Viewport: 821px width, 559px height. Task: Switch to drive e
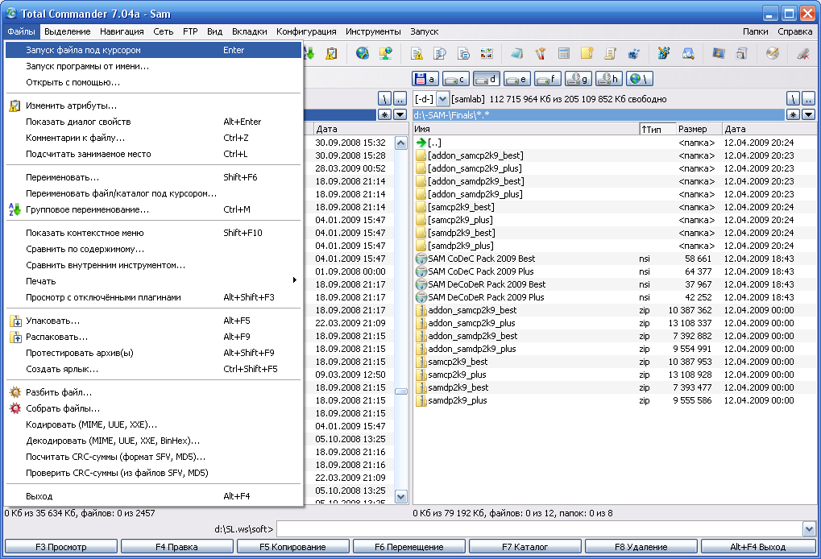click(516, 79)
